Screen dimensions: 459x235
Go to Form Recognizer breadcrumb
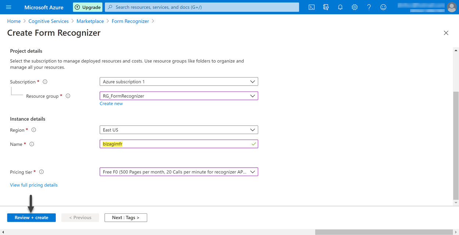(x=130, y=21)
